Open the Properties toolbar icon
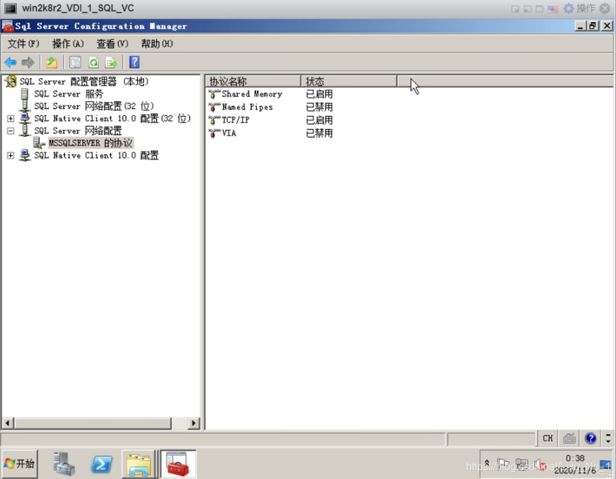This screenshot has width=616, height=479. point(75,62)
